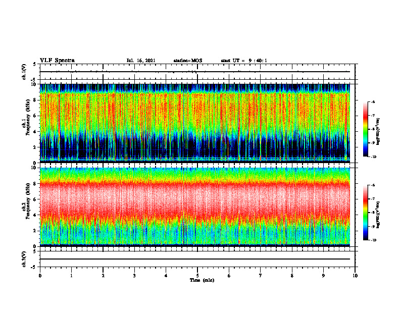Click x-axis time tick label "3"

[x=134, y=276]
